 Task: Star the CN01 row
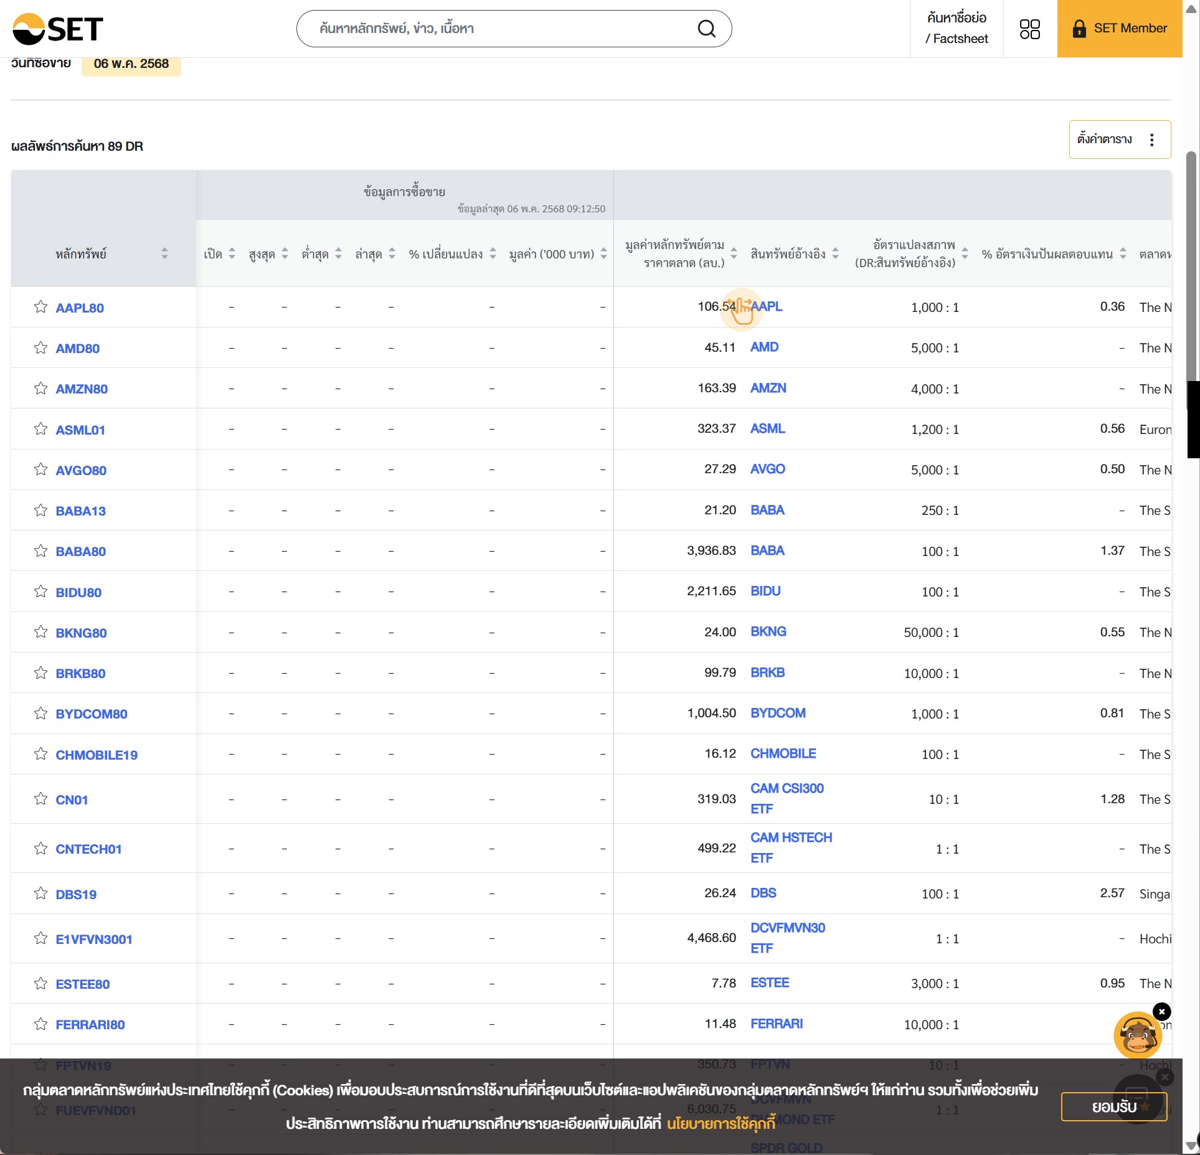(40, 798)
